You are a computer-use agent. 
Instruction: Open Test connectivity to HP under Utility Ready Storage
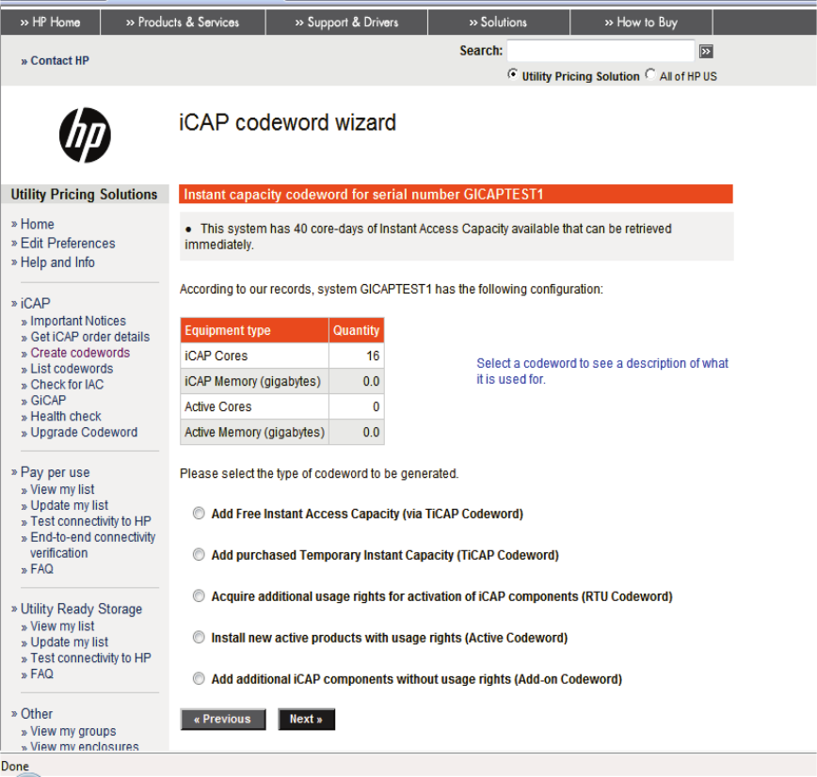pos(90,658)
